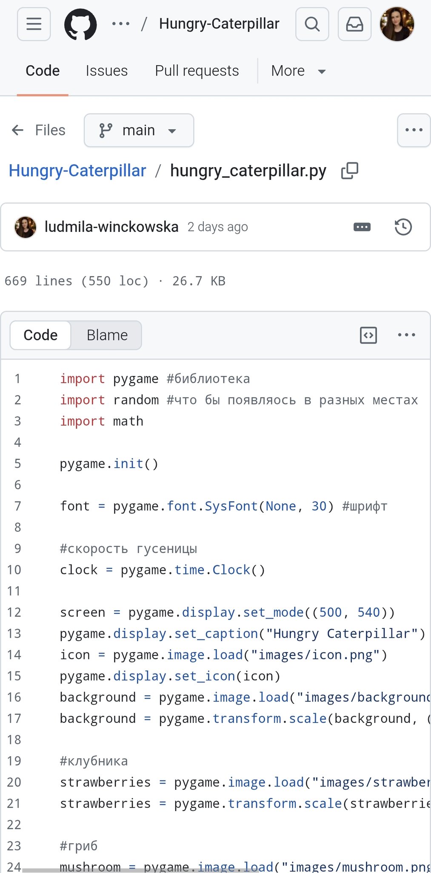
Task: Toggle symbols panel icon in code toolbar
Action: (368, 335)
